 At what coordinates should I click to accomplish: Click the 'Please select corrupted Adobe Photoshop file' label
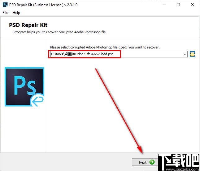[105, 47]
